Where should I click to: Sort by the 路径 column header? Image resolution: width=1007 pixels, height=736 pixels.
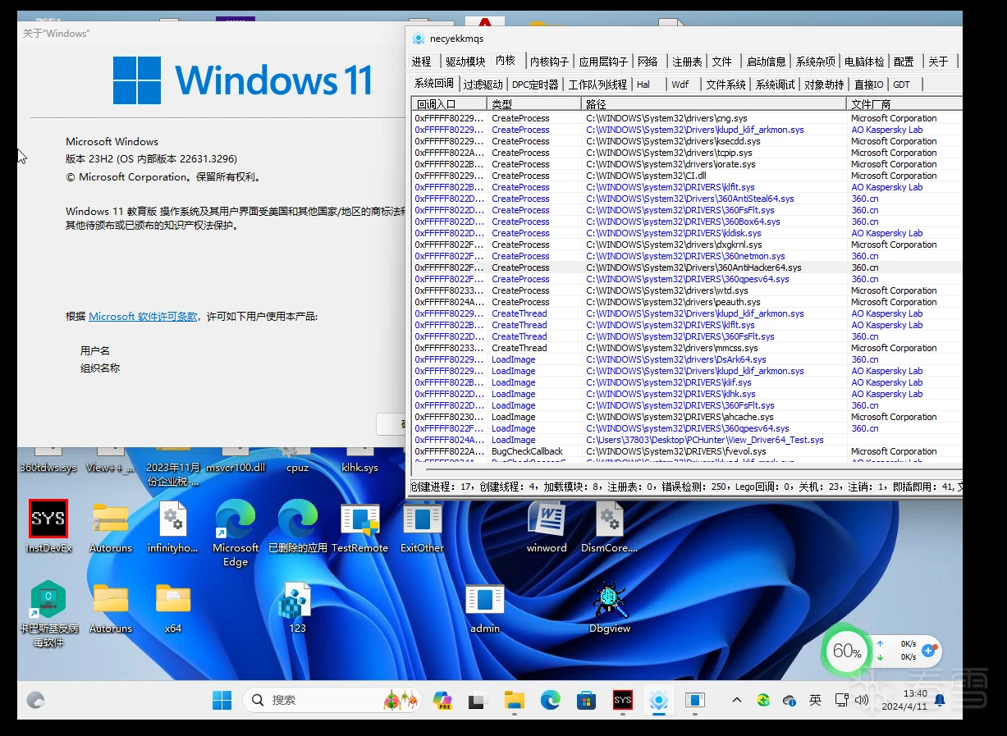pyautogui.click(x=714, y=104)
